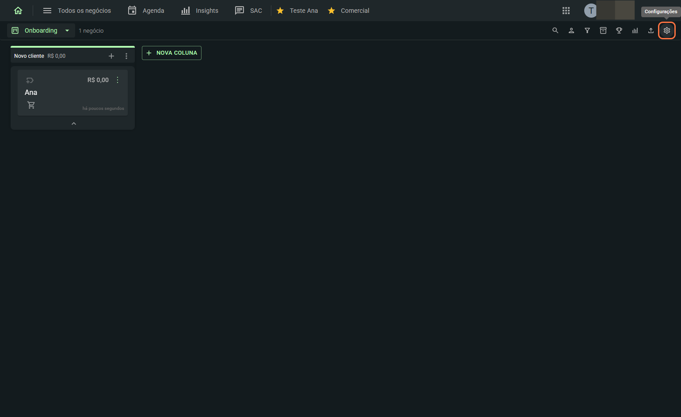Go to the home icon
Screen dimensions: 681x417
click(18, 11)
